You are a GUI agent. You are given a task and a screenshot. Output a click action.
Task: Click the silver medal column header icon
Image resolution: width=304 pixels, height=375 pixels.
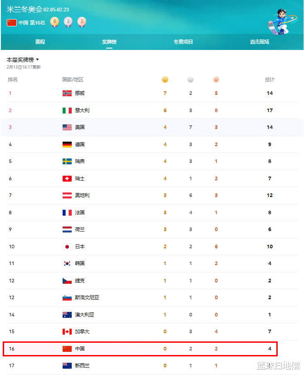pyautogui.click(x=191, y=80)
